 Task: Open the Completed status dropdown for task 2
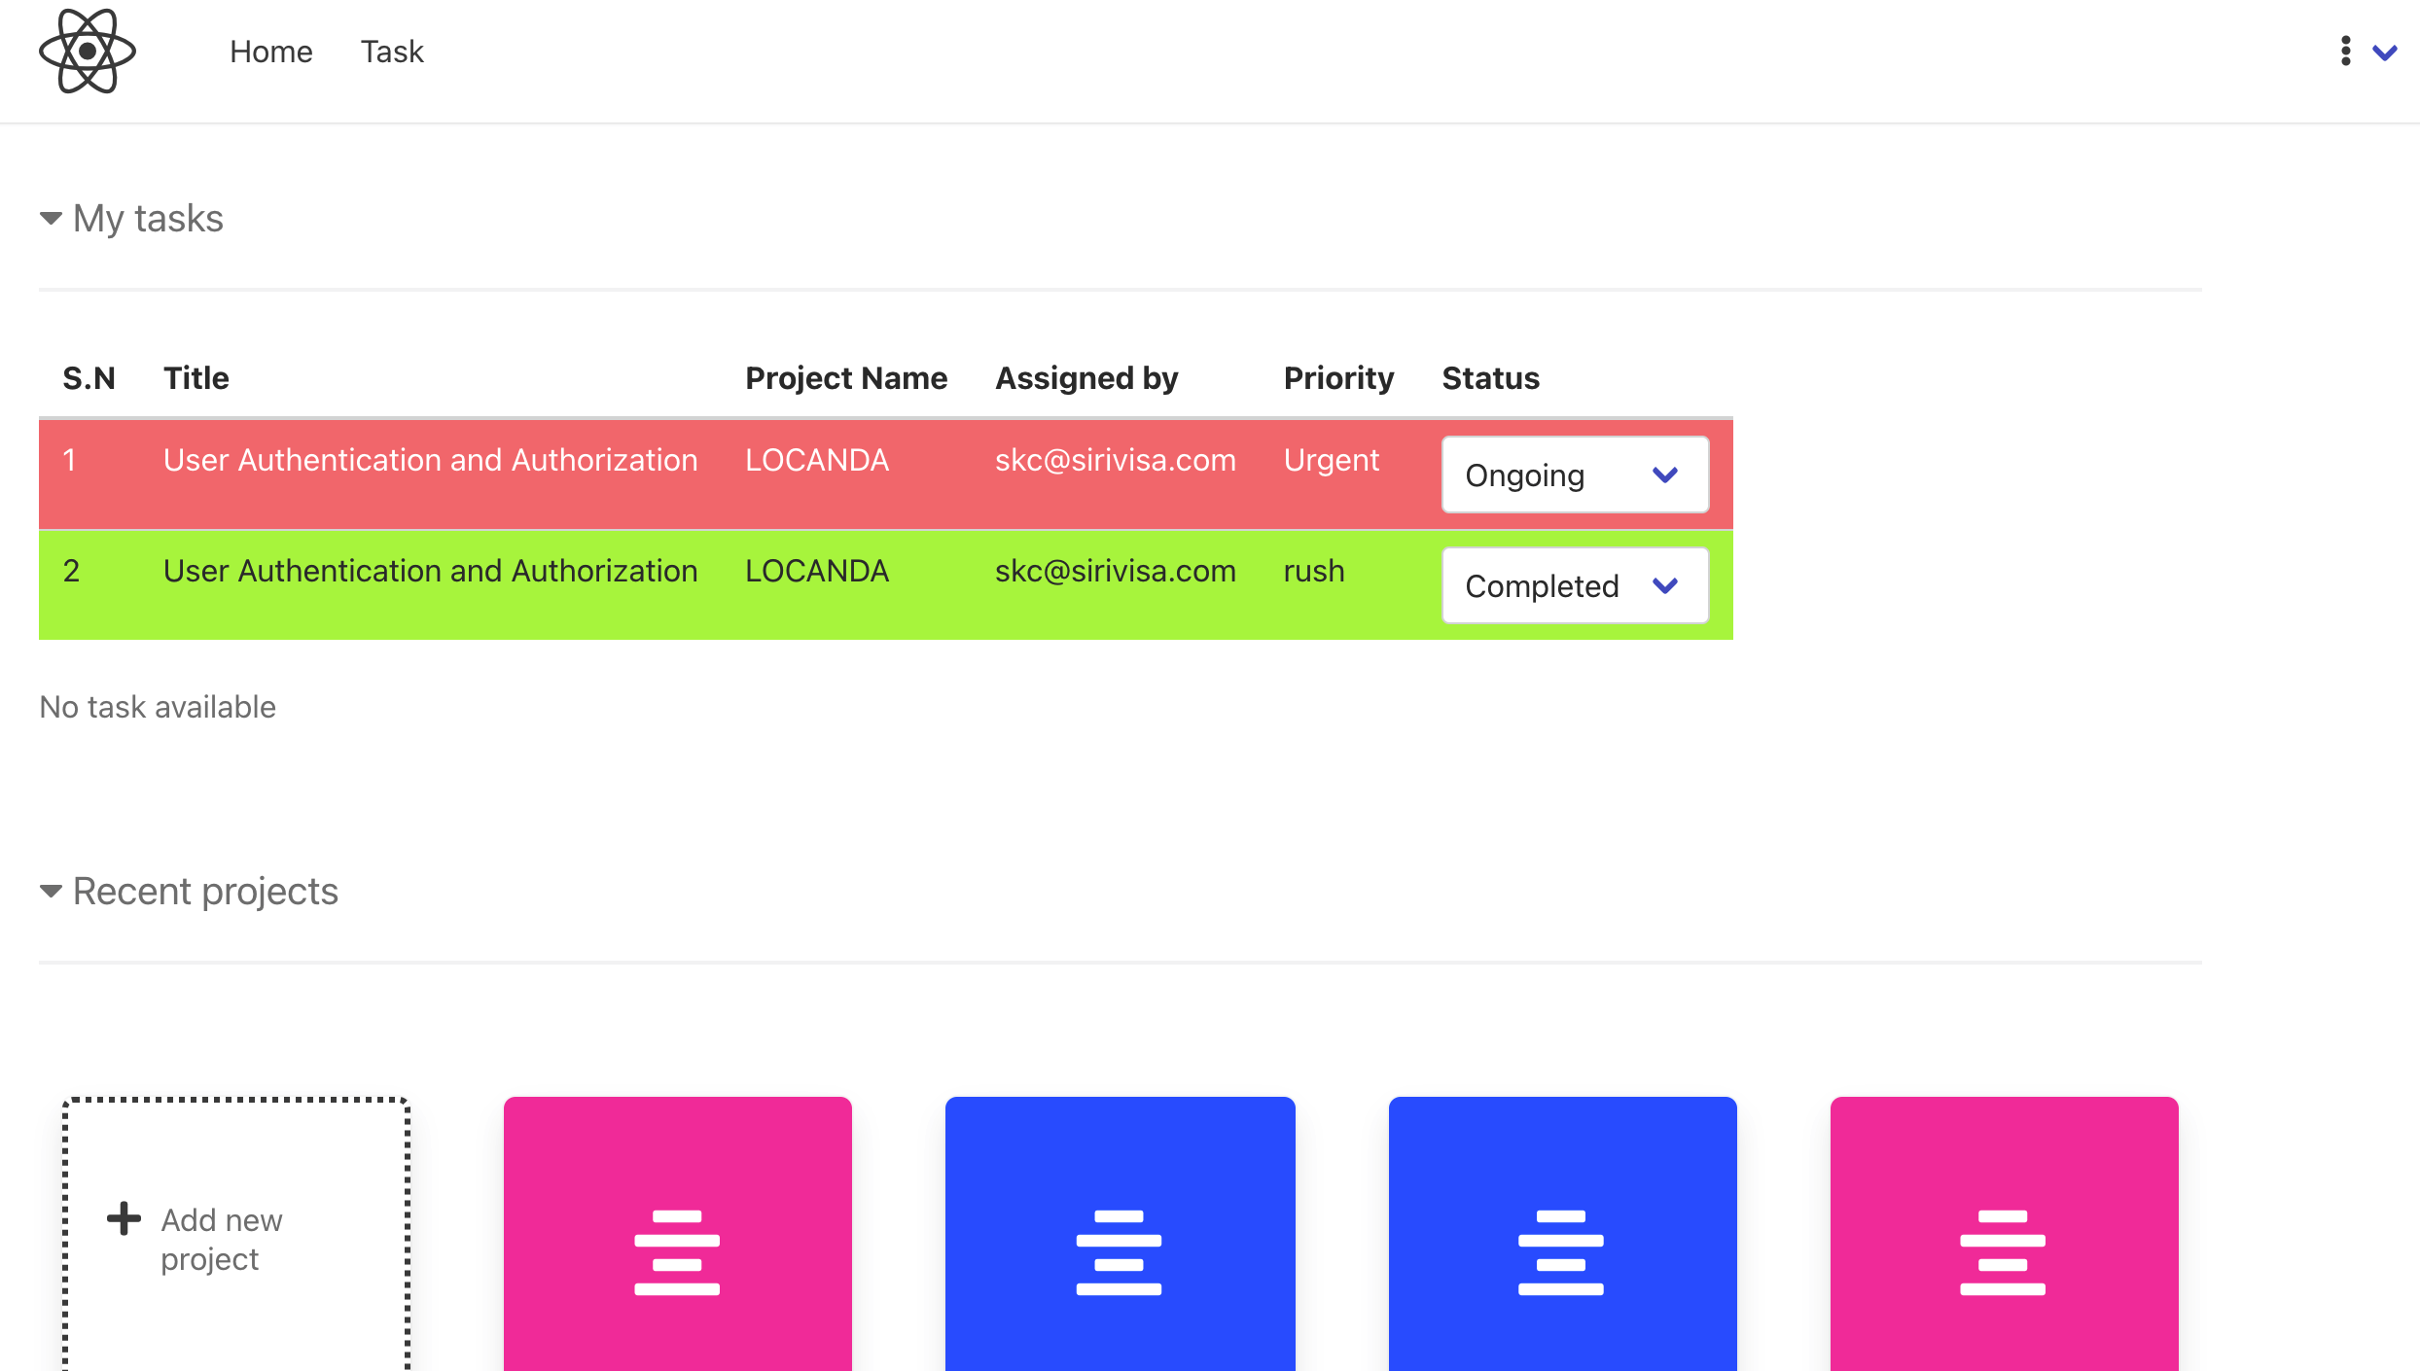point(1574,585)
